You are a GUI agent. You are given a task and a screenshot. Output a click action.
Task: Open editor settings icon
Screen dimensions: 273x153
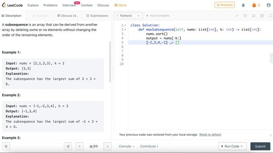coord(262,16)
